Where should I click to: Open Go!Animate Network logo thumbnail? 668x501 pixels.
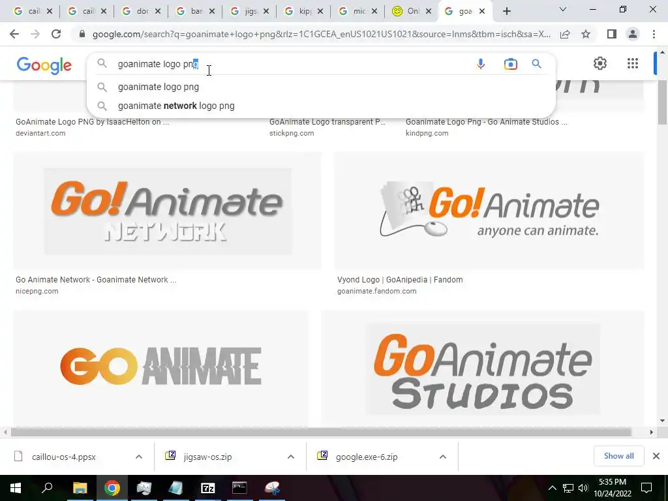click(168, 211)
